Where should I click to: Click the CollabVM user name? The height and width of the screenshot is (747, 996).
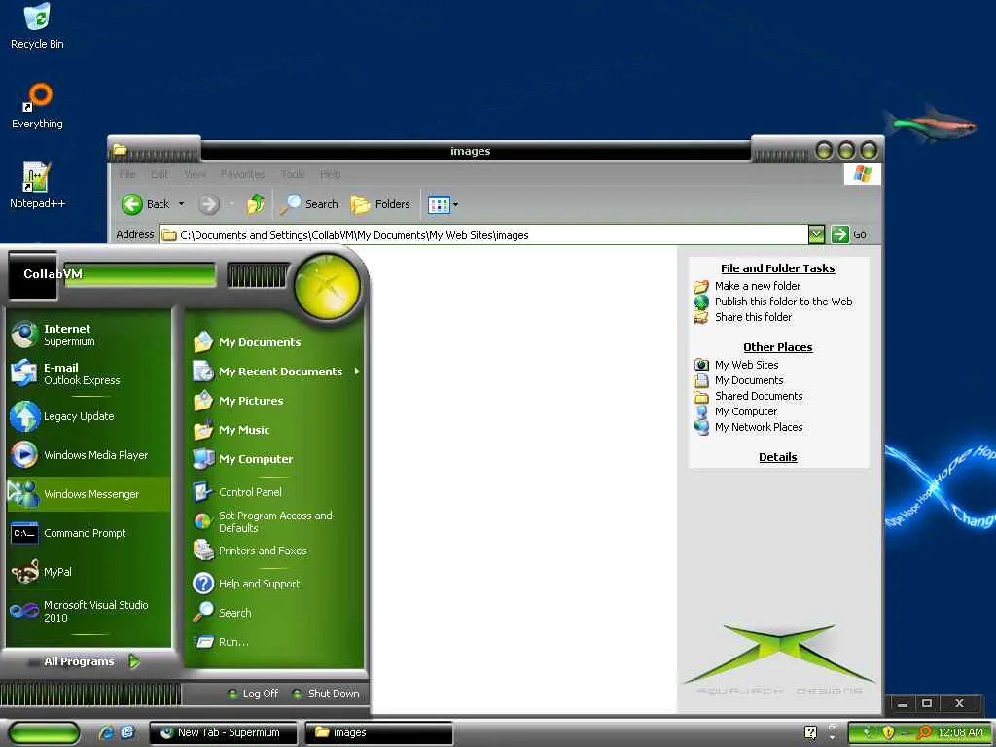(x=53, y=274)
